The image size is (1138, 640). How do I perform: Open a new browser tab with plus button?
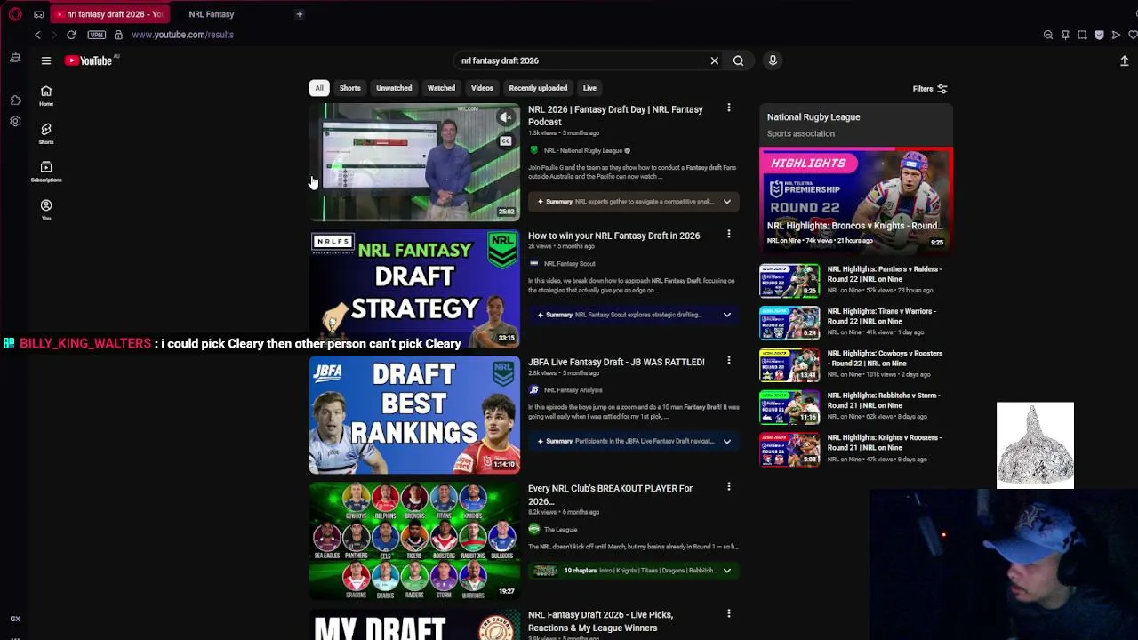click(x=300, y=14)
